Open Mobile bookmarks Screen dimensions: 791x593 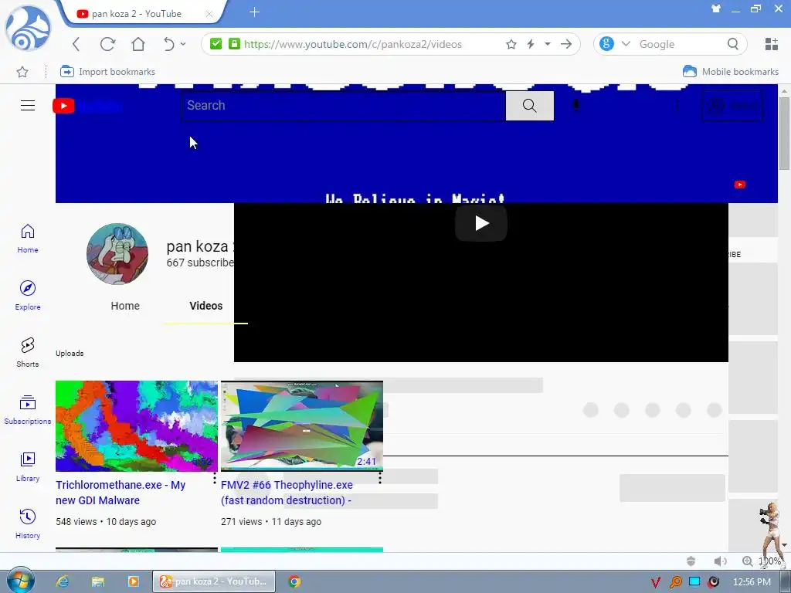coord(731,72)
